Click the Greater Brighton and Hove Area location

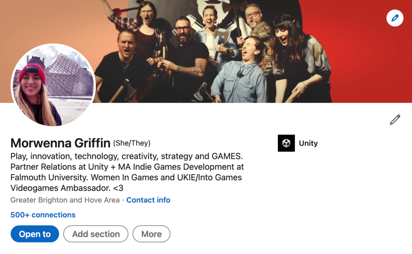click(65, 200)
